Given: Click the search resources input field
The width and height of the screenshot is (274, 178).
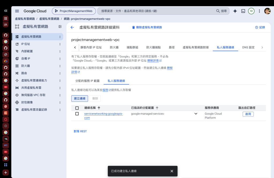Looking at the screenshot, I should click(x=157, y=11).
